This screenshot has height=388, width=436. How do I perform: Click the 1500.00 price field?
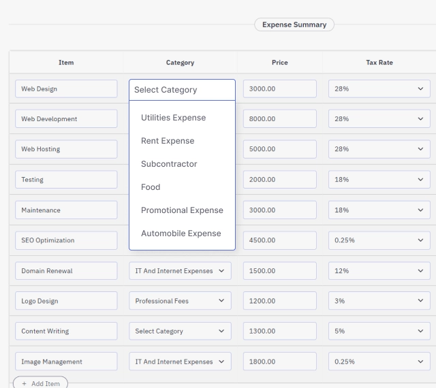280,271
